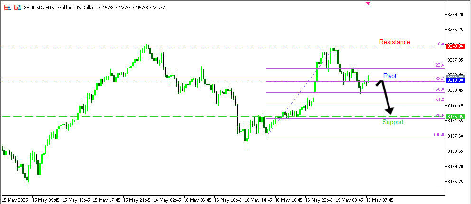Click the magenta triangle marker at top
Screen dimensions: 471x204
click(x=369, y=3)
